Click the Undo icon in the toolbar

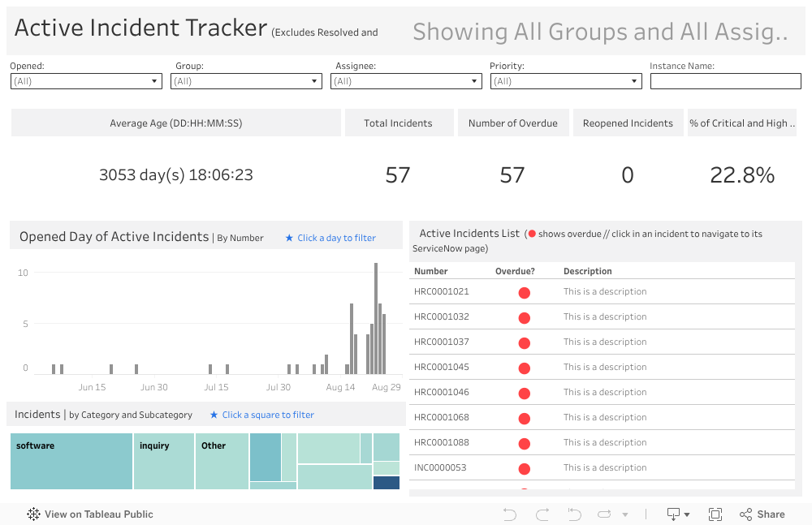coord(510,514)
